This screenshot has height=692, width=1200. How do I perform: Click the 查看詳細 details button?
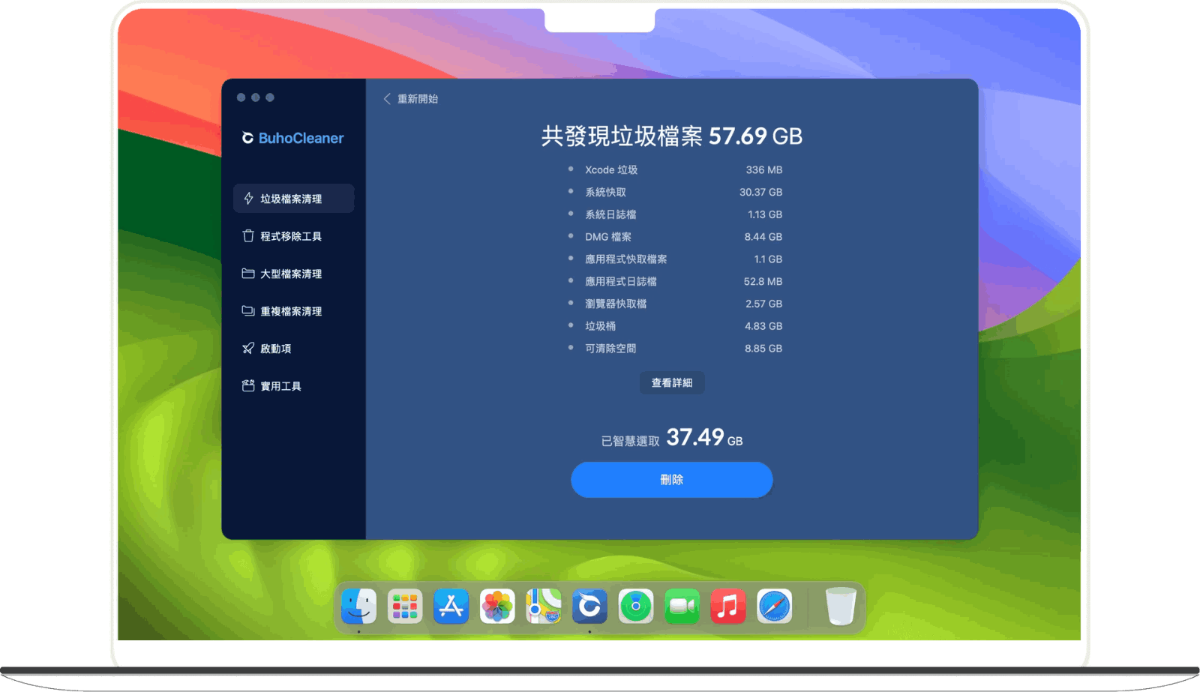click(x=672, y=382)
